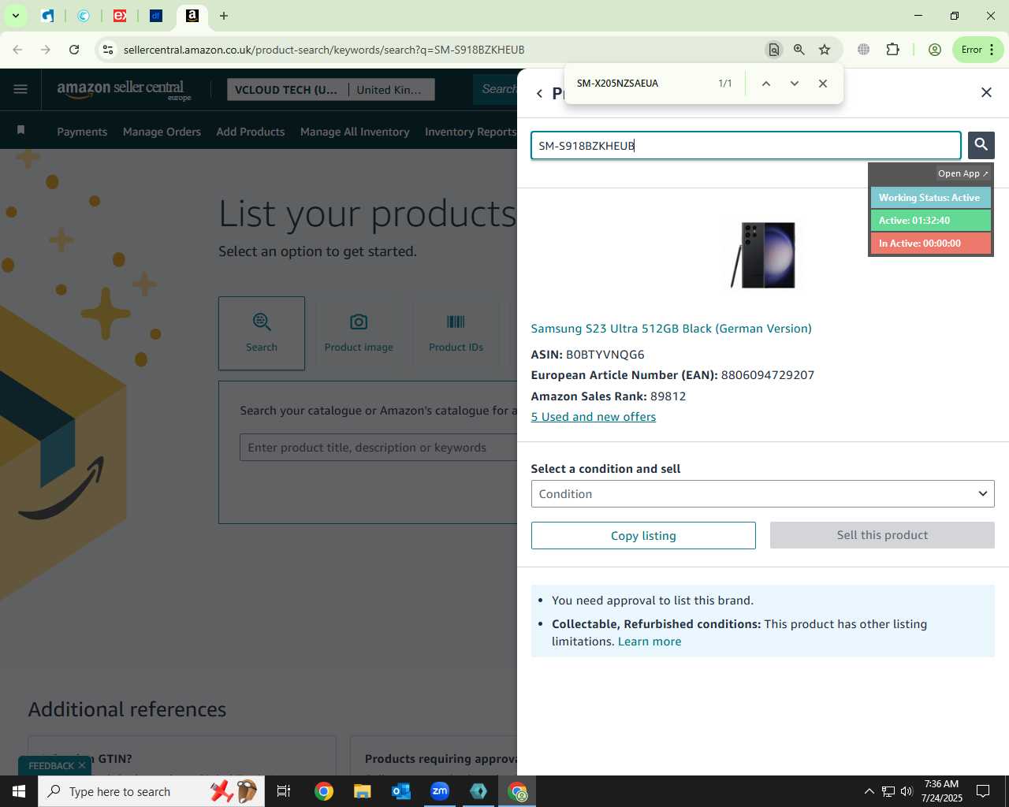
Task: Open the browser zoom magnifier icon
Action: [799, 50]
